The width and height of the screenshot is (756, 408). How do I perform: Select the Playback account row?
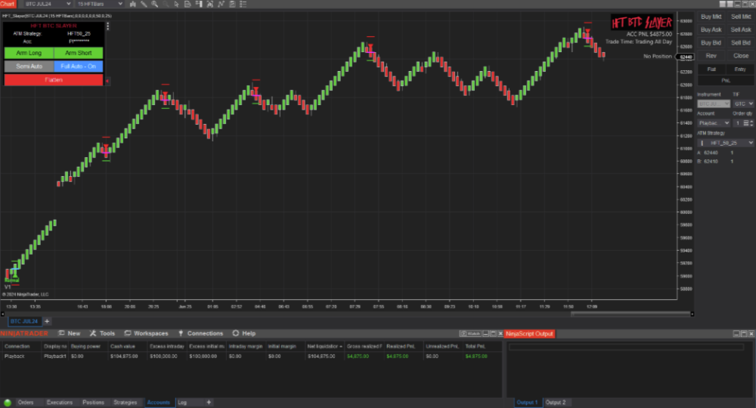click(x=251, y=357)
